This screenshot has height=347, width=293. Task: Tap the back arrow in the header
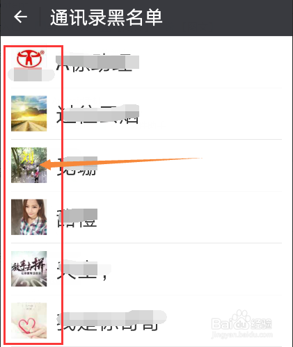pyautogui.click(x=20, y=17)
